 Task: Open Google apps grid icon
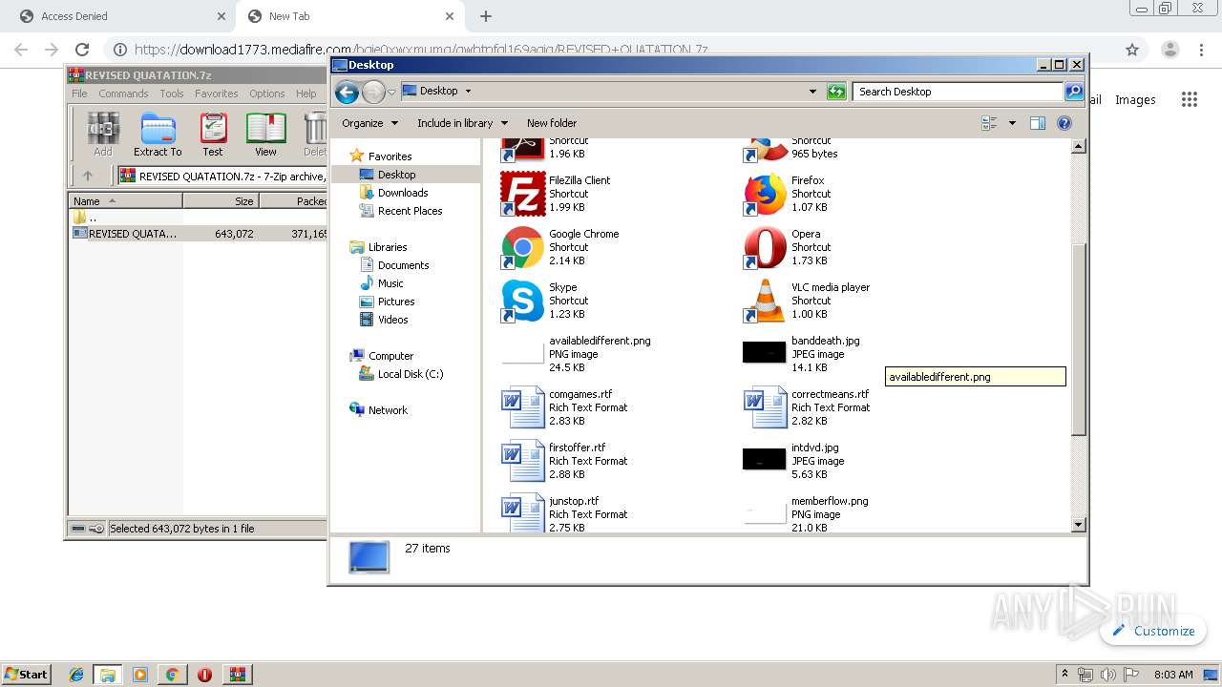tap(1189, 99)
